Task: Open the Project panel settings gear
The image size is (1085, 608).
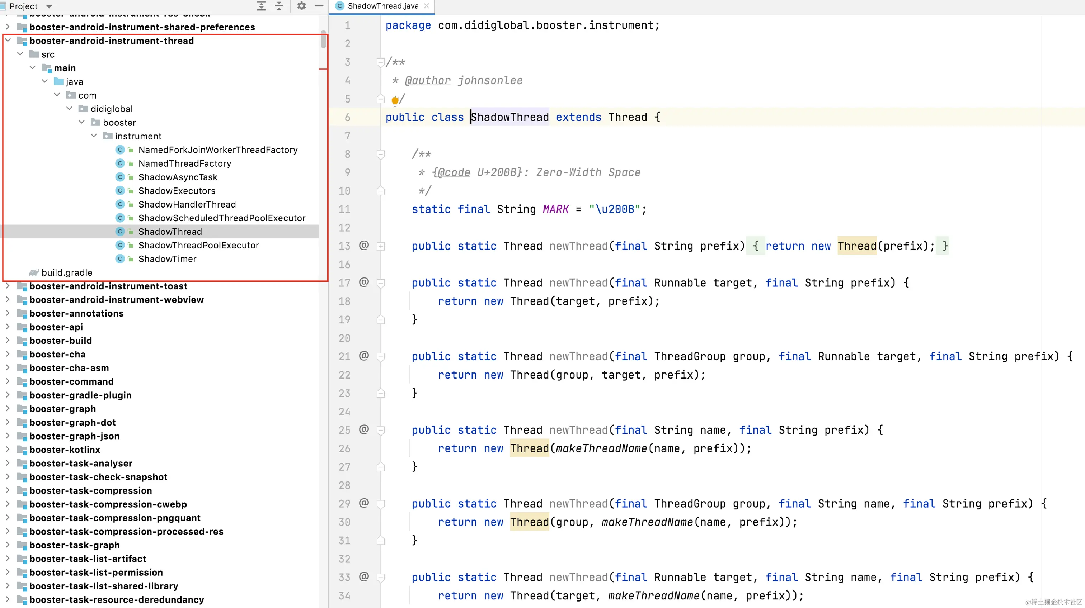Action: [301, 6]
